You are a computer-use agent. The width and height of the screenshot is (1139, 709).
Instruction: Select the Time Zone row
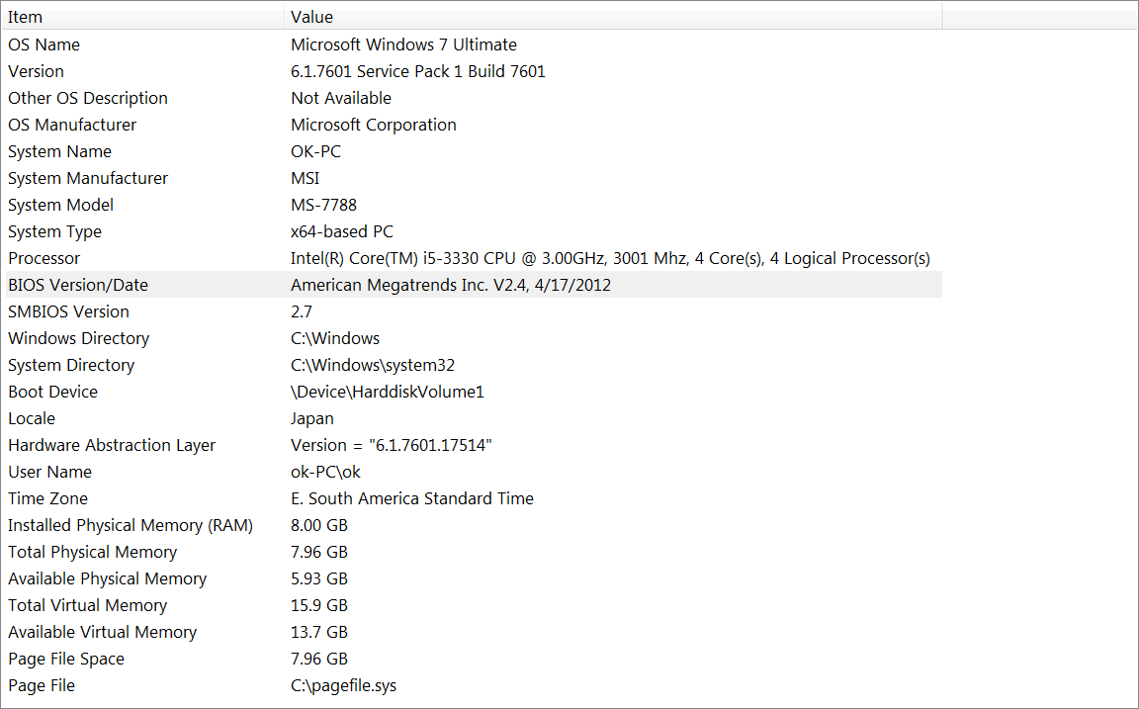pyautogui.click(x=474, y=498)
